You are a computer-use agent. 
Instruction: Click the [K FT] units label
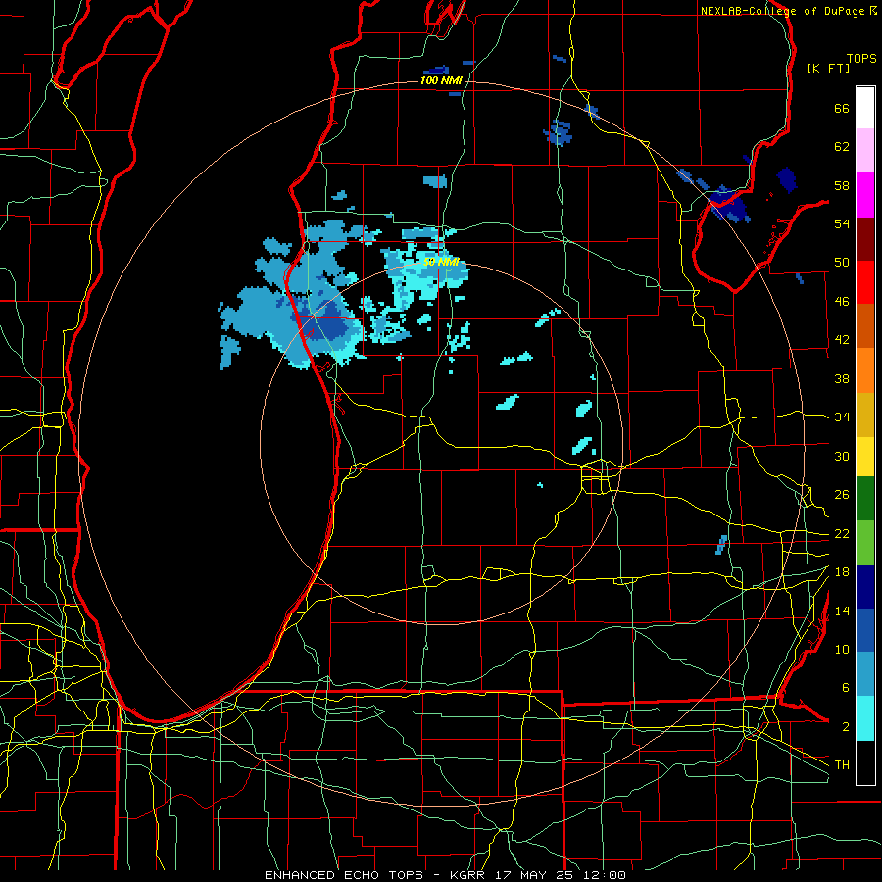tap(828, 68)
